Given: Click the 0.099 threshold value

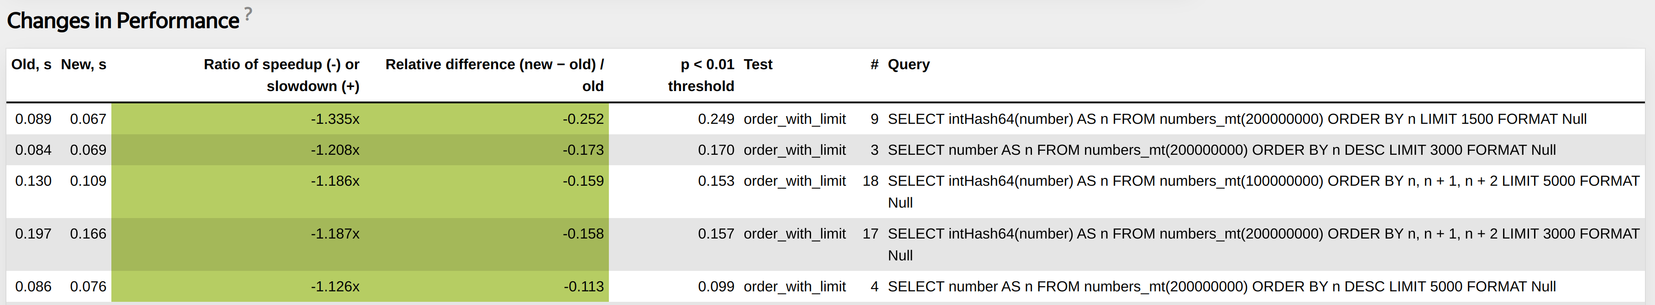Looking at the screenshot, I should point(716,286).
